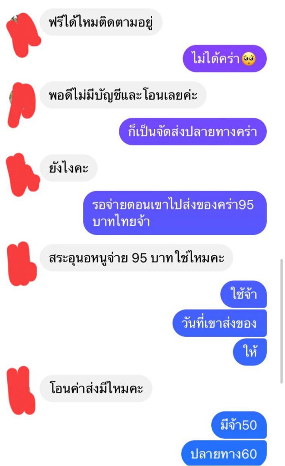Click message 'พอดีไม่มีบัญชีและโอนเลยค่ะ'
This screenshot has width=285, height=466.
[123, 95]
